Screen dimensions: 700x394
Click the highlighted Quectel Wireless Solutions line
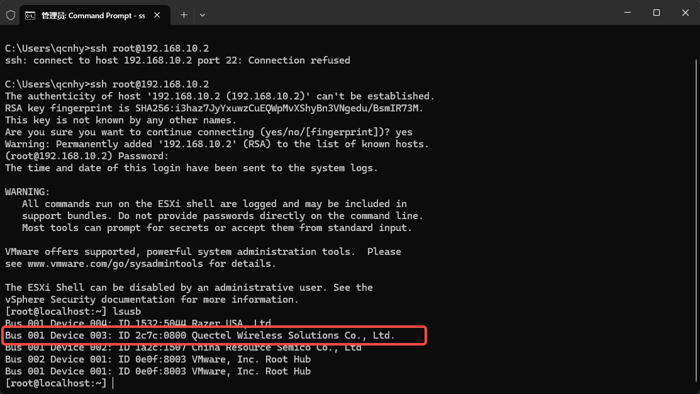coord(200,335)
